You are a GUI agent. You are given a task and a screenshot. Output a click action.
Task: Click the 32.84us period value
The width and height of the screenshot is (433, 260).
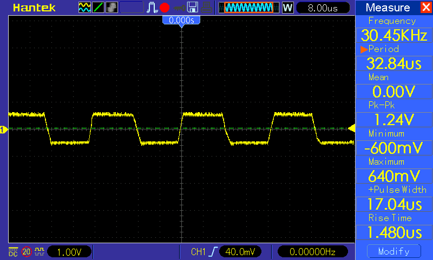[394, 63]
